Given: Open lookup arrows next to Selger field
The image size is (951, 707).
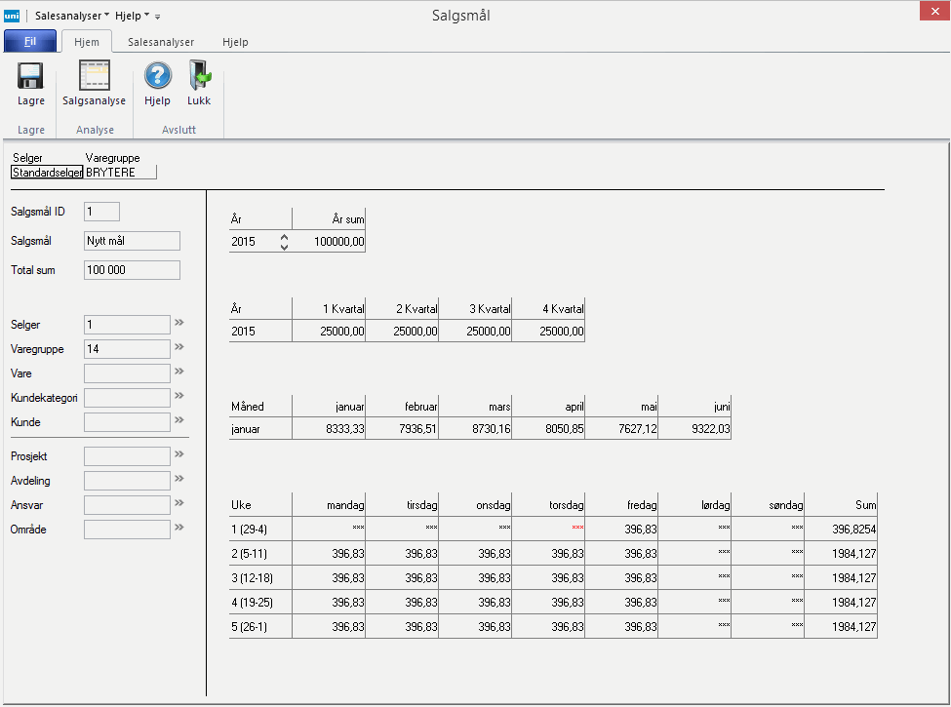Looking at the screenshot, I should pyautogui.click(x=178, y=322).
